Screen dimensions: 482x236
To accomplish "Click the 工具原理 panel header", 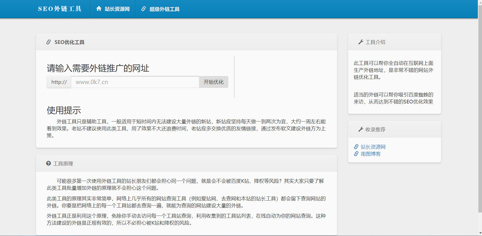I will 63,164.
